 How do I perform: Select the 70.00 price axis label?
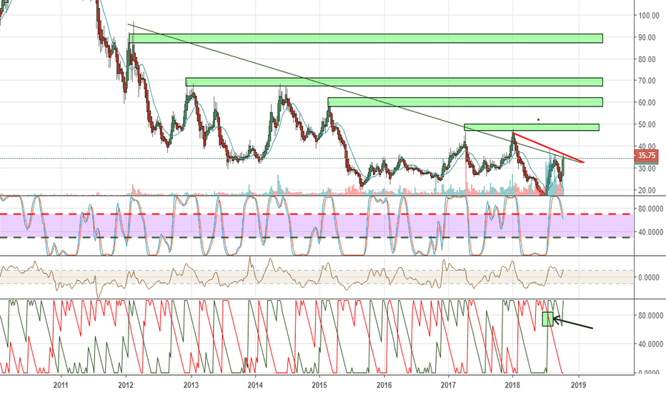click(647, 81)
